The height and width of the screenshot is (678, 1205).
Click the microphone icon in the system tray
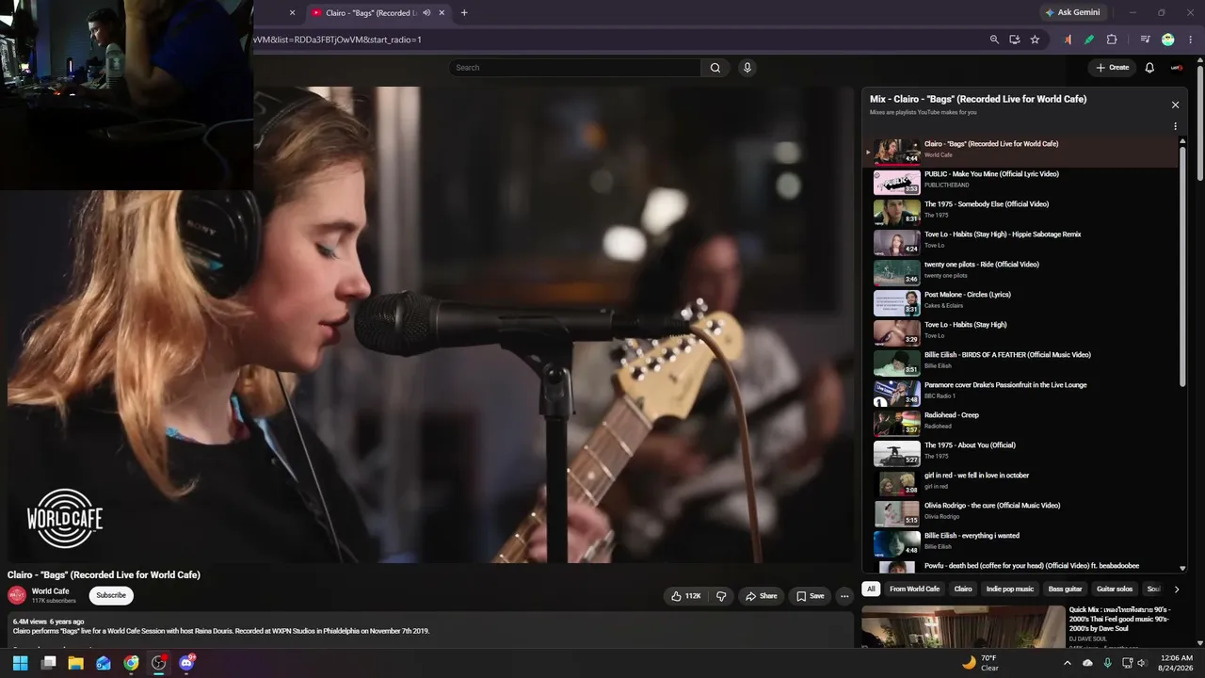(x=1107, y=663)
